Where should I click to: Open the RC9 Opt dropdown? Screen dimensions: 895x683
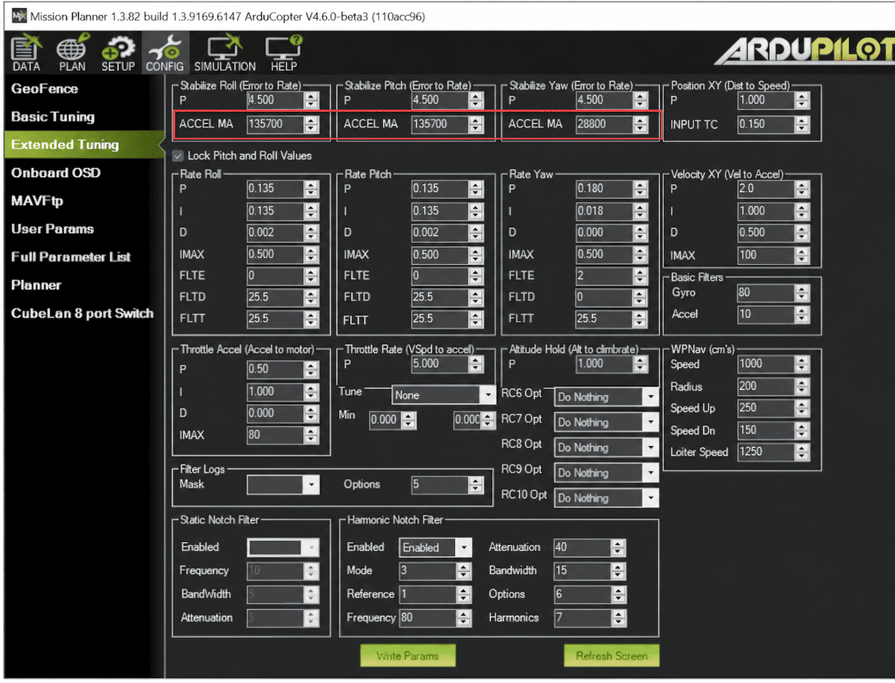click(x=606, y=473)
